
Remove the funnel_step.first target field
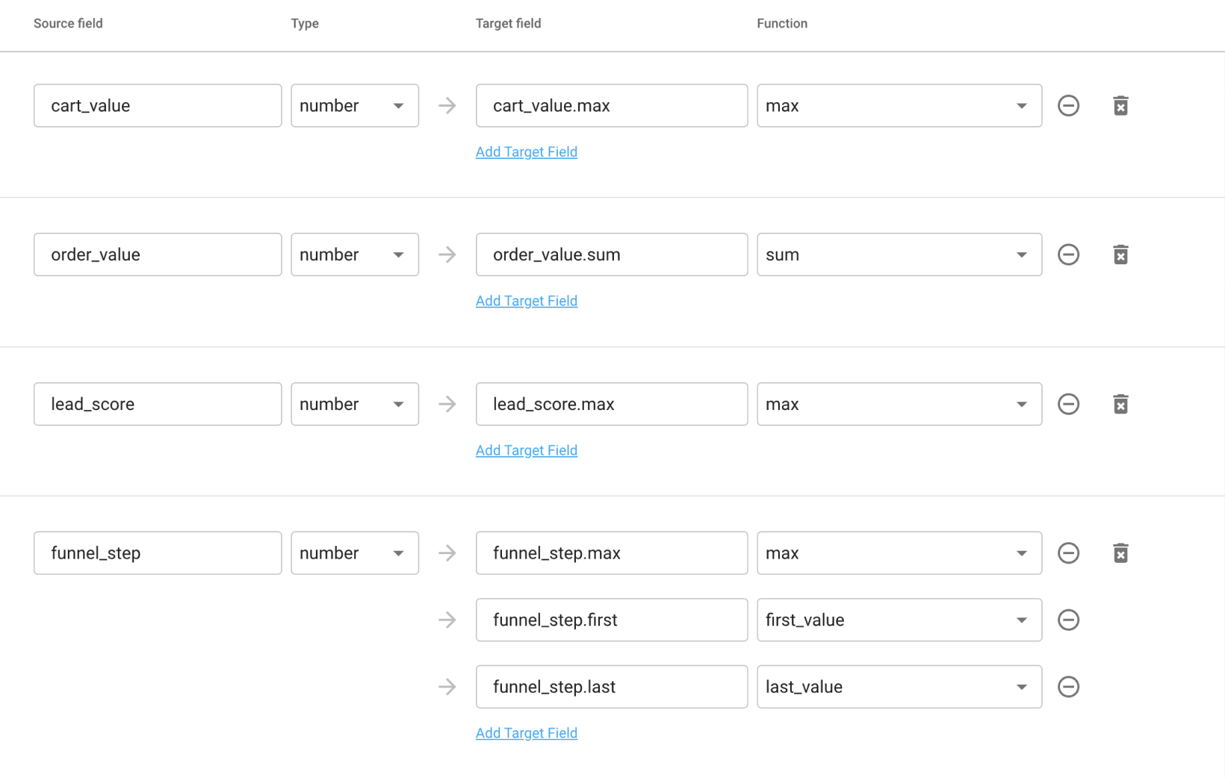click(x=1068, y=620)
